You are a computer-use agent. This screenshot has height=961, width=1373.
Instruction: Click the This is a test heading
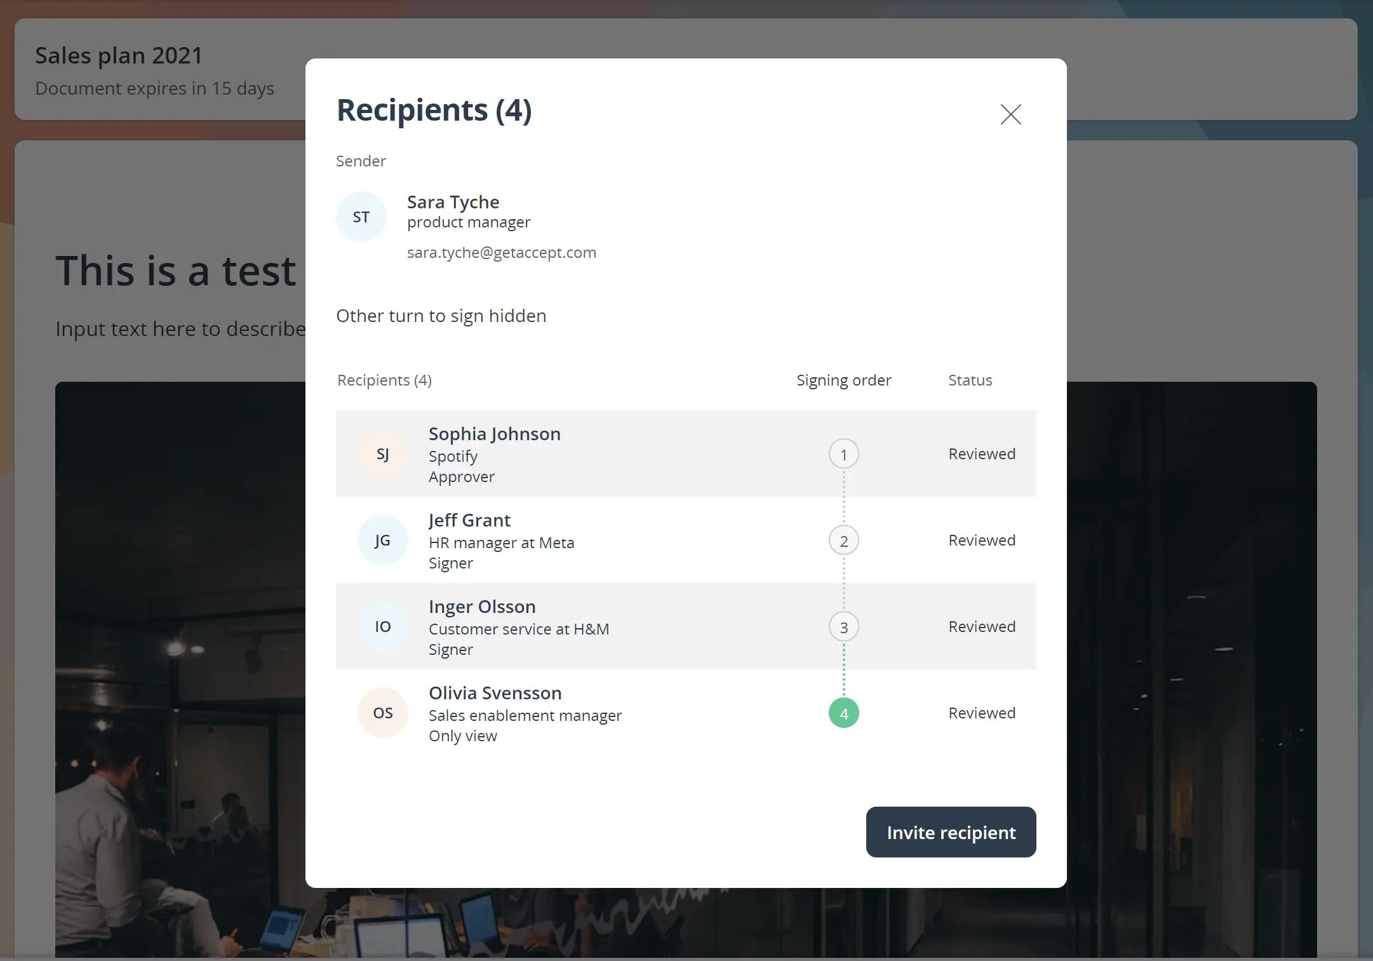click(176, 271)
